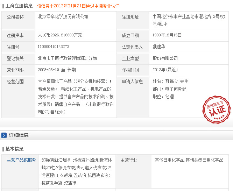Click the 注册号 label cell

tap(18, 47)
